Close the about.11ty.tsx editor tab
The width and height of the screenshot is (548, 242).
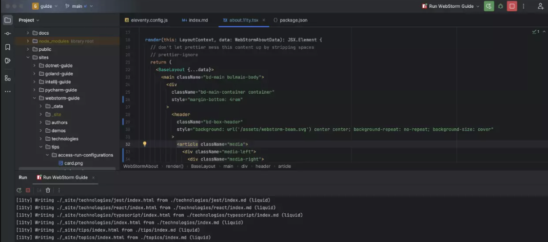[264, 20]
